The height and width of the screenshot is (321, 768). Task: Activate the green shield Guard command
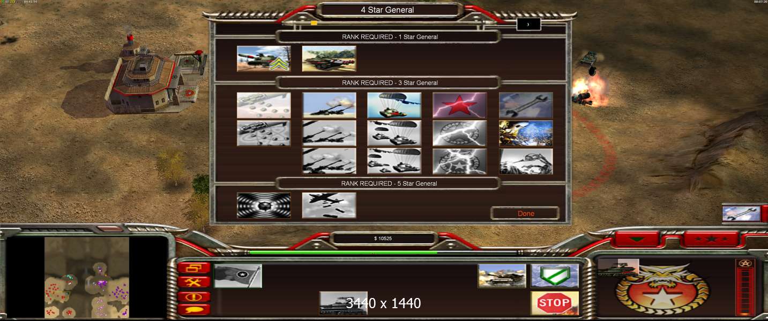point(555,276)
